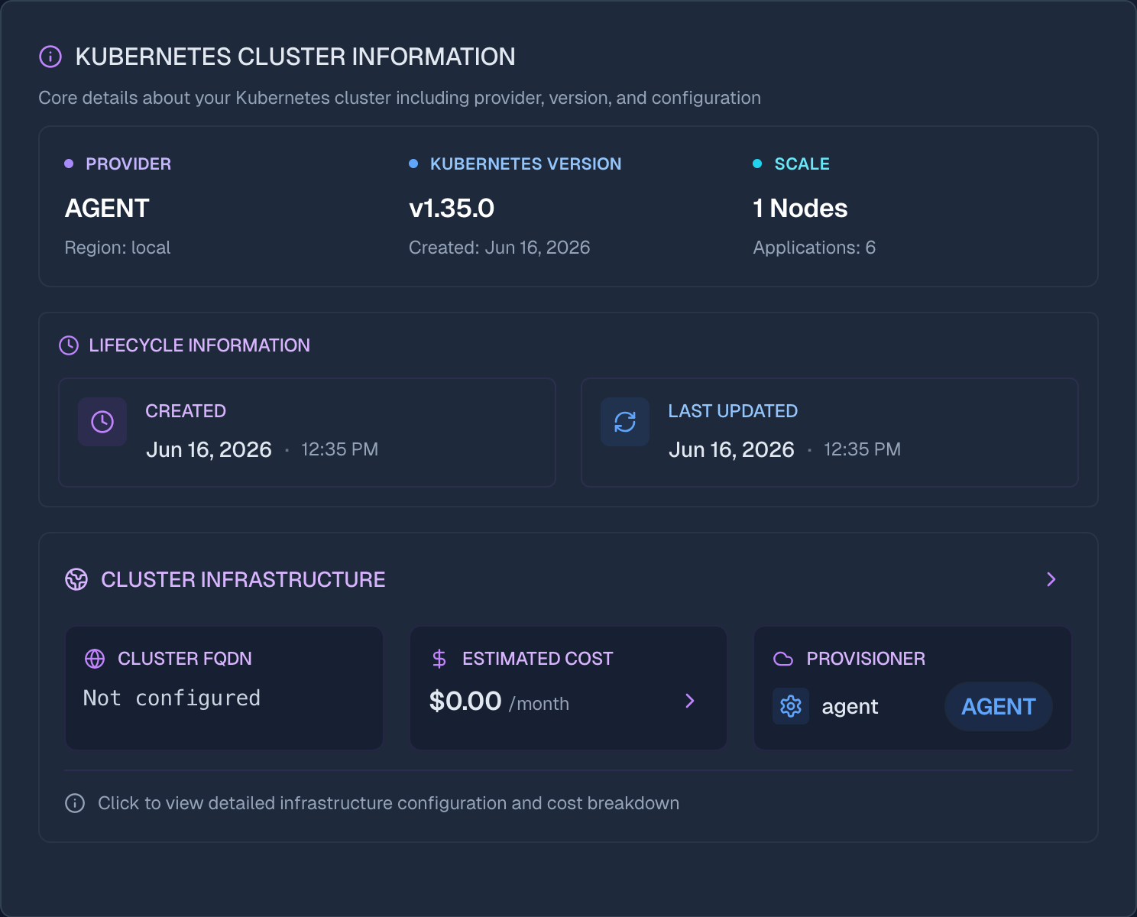Select the '/month' cost unit text
This screenshot has width=1137, height=917.
click(x=539, y=704)
